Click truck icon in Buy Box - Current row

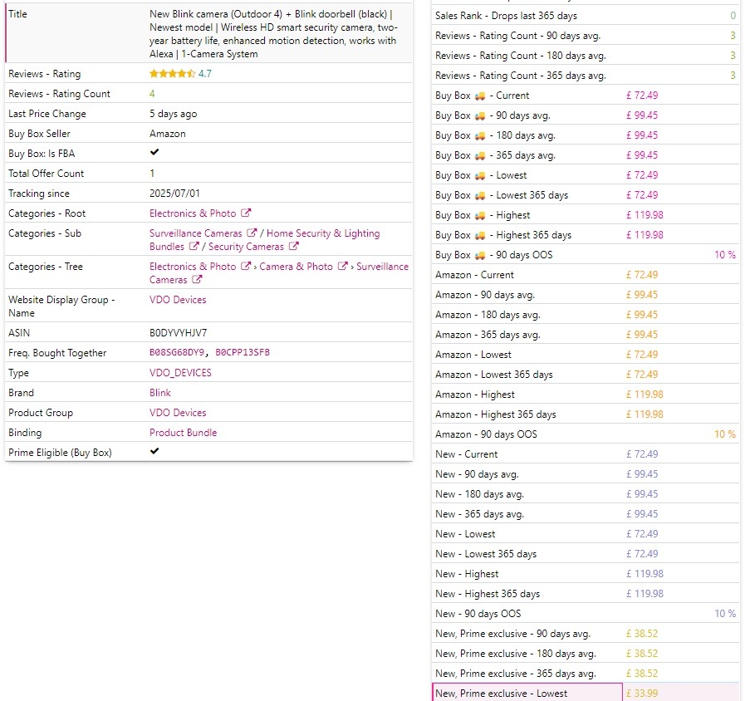pyautogui.click(x=479, y=96)
